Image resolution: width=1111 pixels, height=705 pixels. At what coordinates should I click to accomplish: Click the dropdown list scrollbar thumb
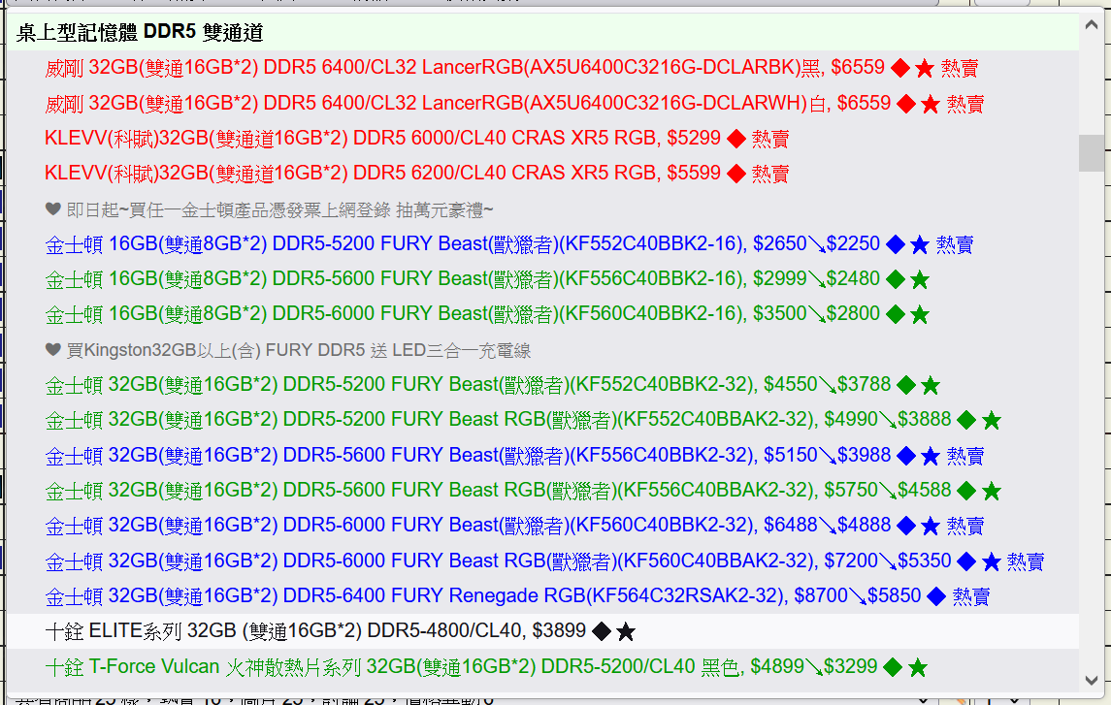[1092, 153]
